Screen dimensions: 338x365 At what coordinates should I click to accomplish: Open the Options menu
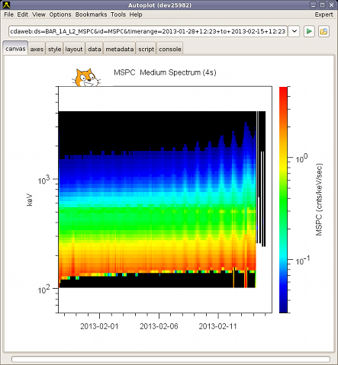(x=60, y=14)
